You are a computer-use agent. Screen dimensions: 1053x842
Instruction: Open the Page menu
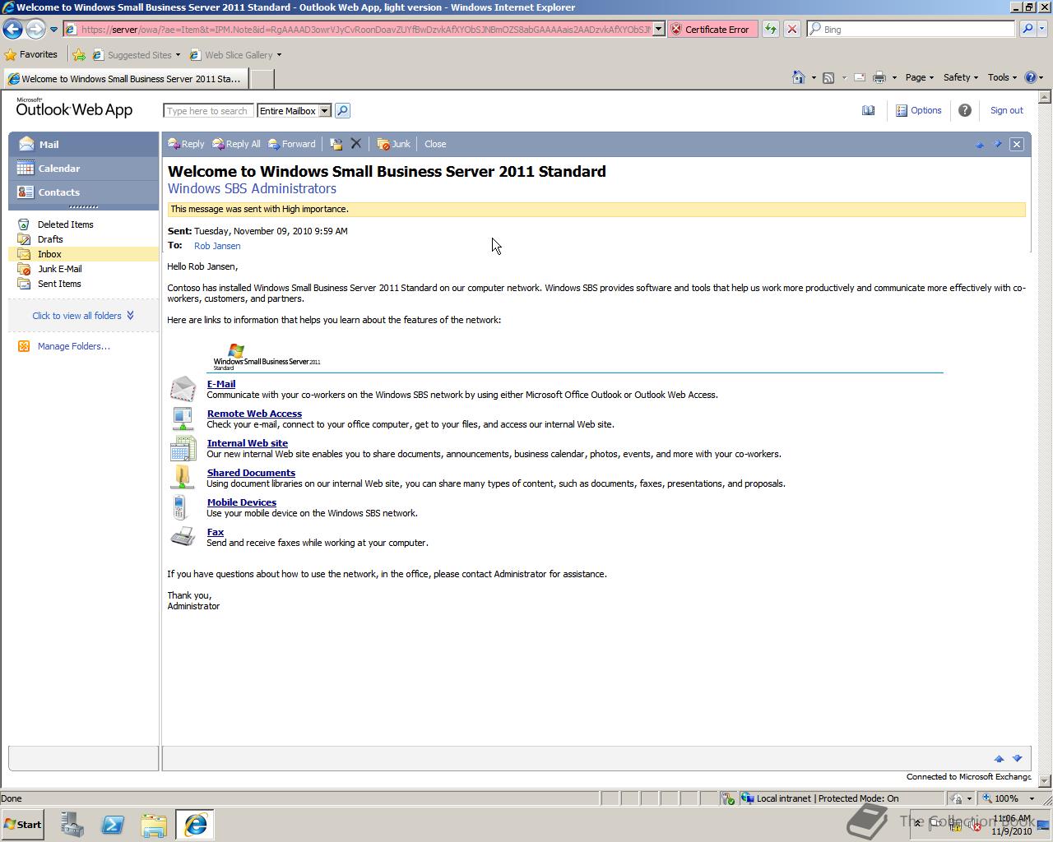click(920, 77)
